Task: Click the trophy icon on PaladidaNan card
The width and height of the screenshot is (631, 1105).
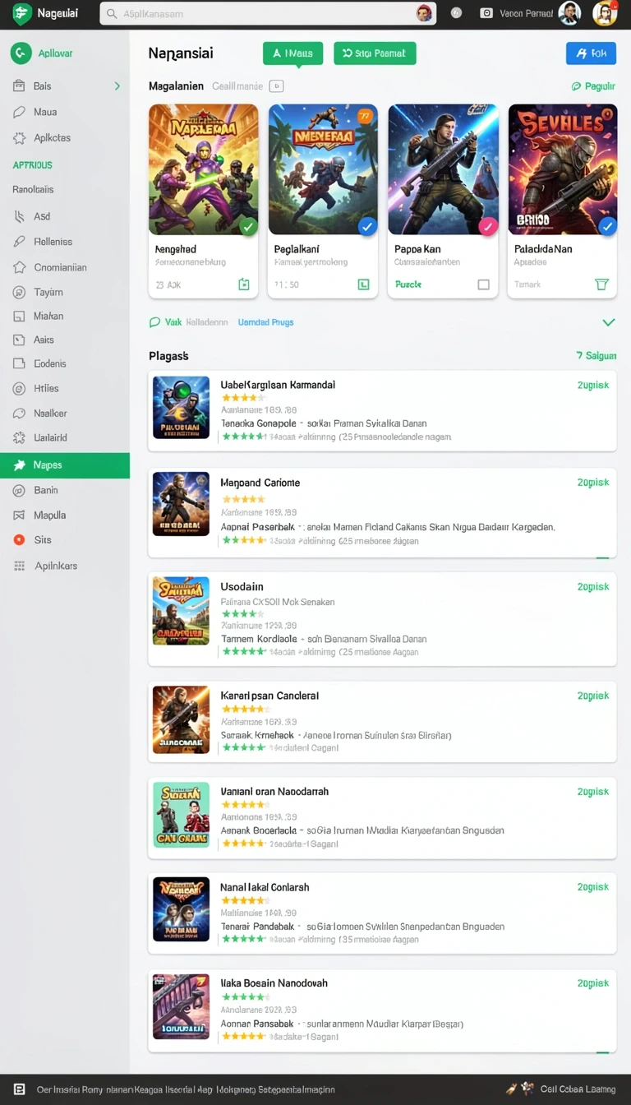Action: pyautogui.click(x=601, y=284)
